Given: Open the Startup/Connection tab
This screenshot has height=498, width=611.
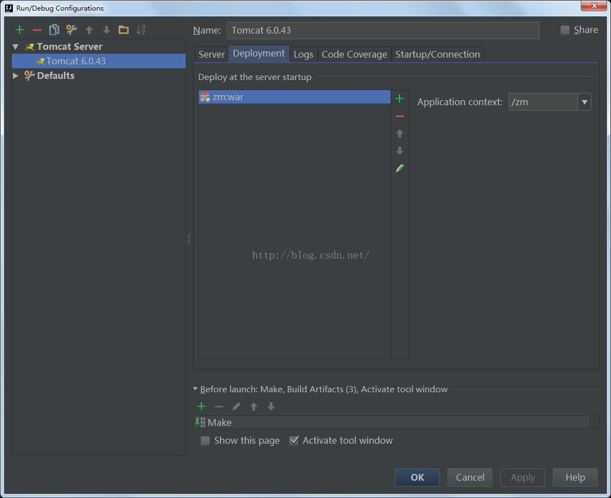Looking at the screenshot, I should [x=438, y=54].
